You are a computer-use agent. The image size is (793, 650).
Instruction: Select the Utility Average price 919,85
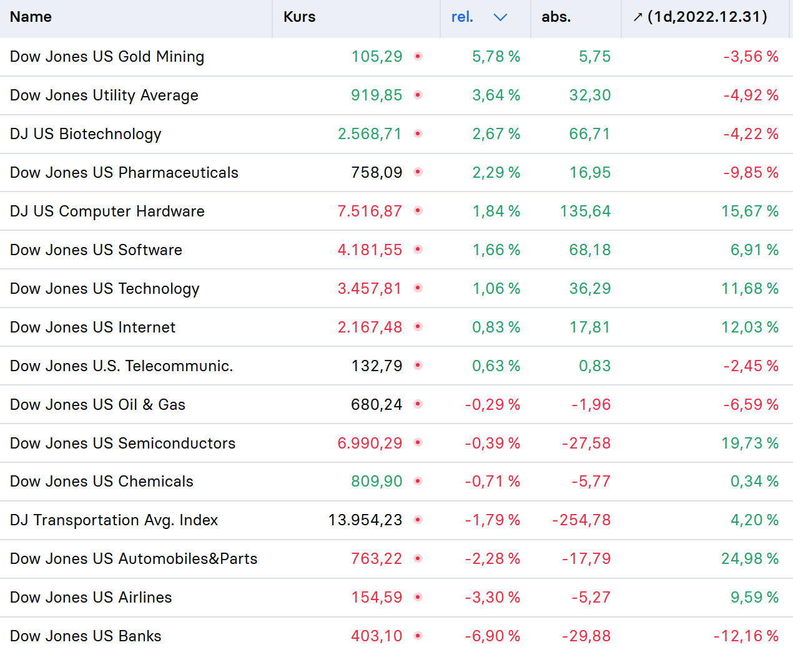click(x=377, y=95)
